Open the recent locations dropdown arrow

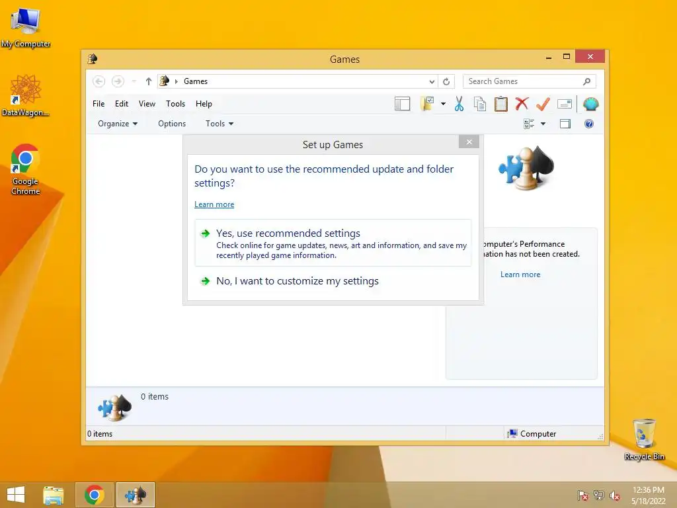(134, 81)
